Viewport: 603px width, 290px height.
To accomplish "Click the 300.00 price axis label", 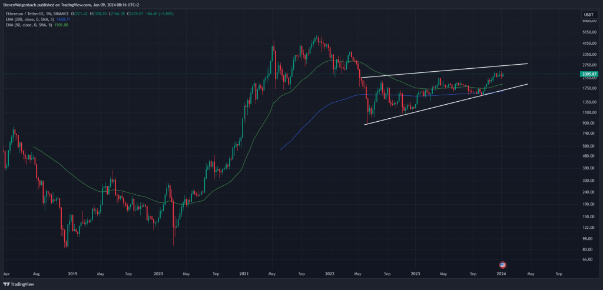I will pyautogui.click(x=588, y=180).
